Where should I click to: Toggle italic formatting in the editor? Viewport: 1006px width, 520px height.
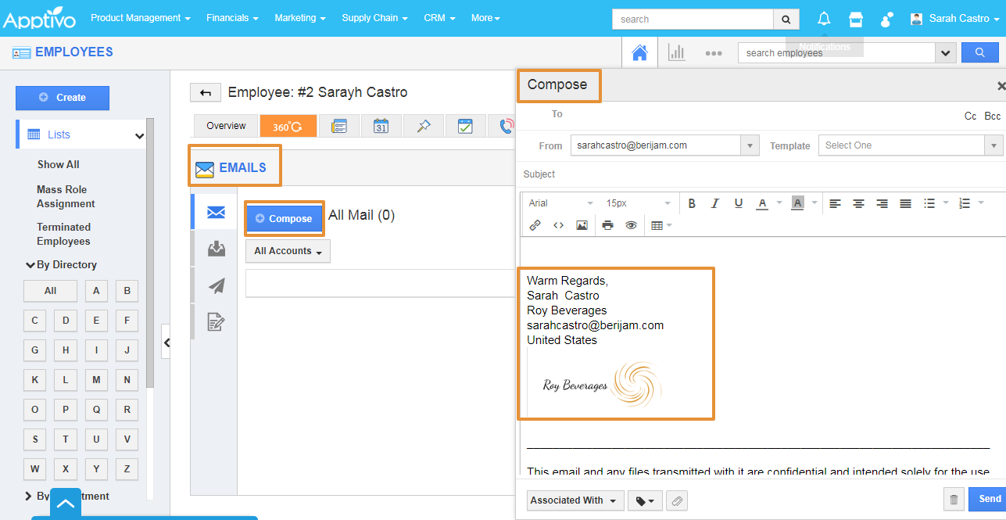tap(714, 203)
